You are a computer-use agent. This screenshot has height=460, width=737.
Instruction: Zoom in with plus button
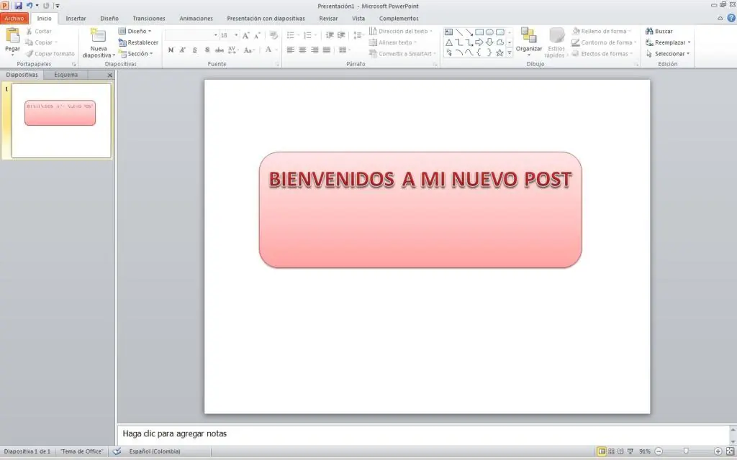click(718, 451)
